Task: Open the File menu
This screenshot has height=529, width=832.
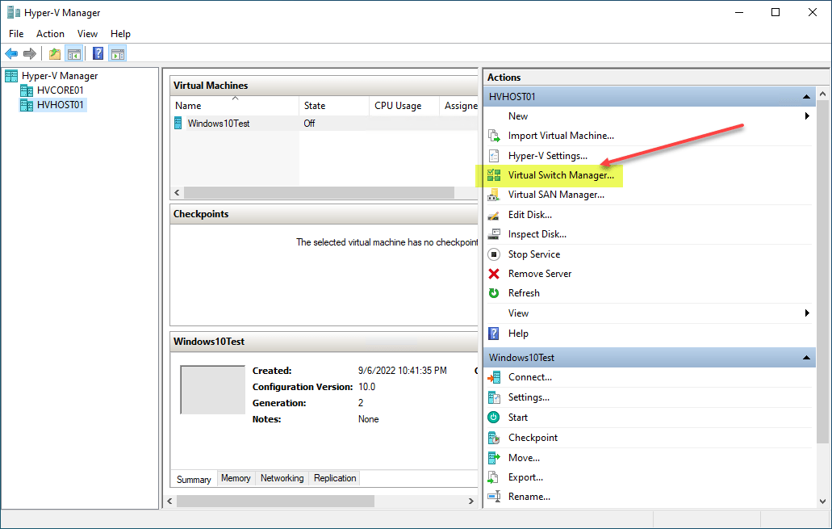Action: pos(16,33)
